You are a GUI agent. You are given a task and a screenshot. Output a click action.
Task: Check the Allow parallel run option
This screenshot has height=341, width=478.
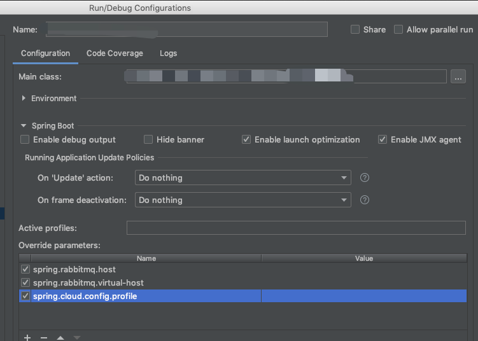pos(398,29)
